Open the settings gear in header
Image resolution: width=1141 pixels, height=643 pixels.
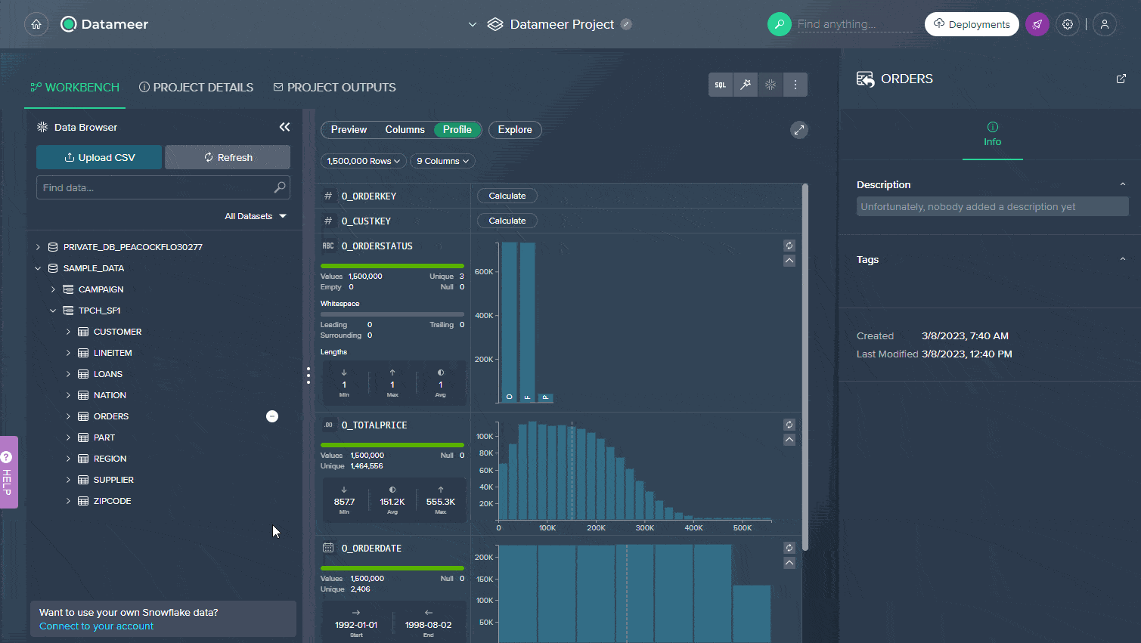pos(1068,24)
